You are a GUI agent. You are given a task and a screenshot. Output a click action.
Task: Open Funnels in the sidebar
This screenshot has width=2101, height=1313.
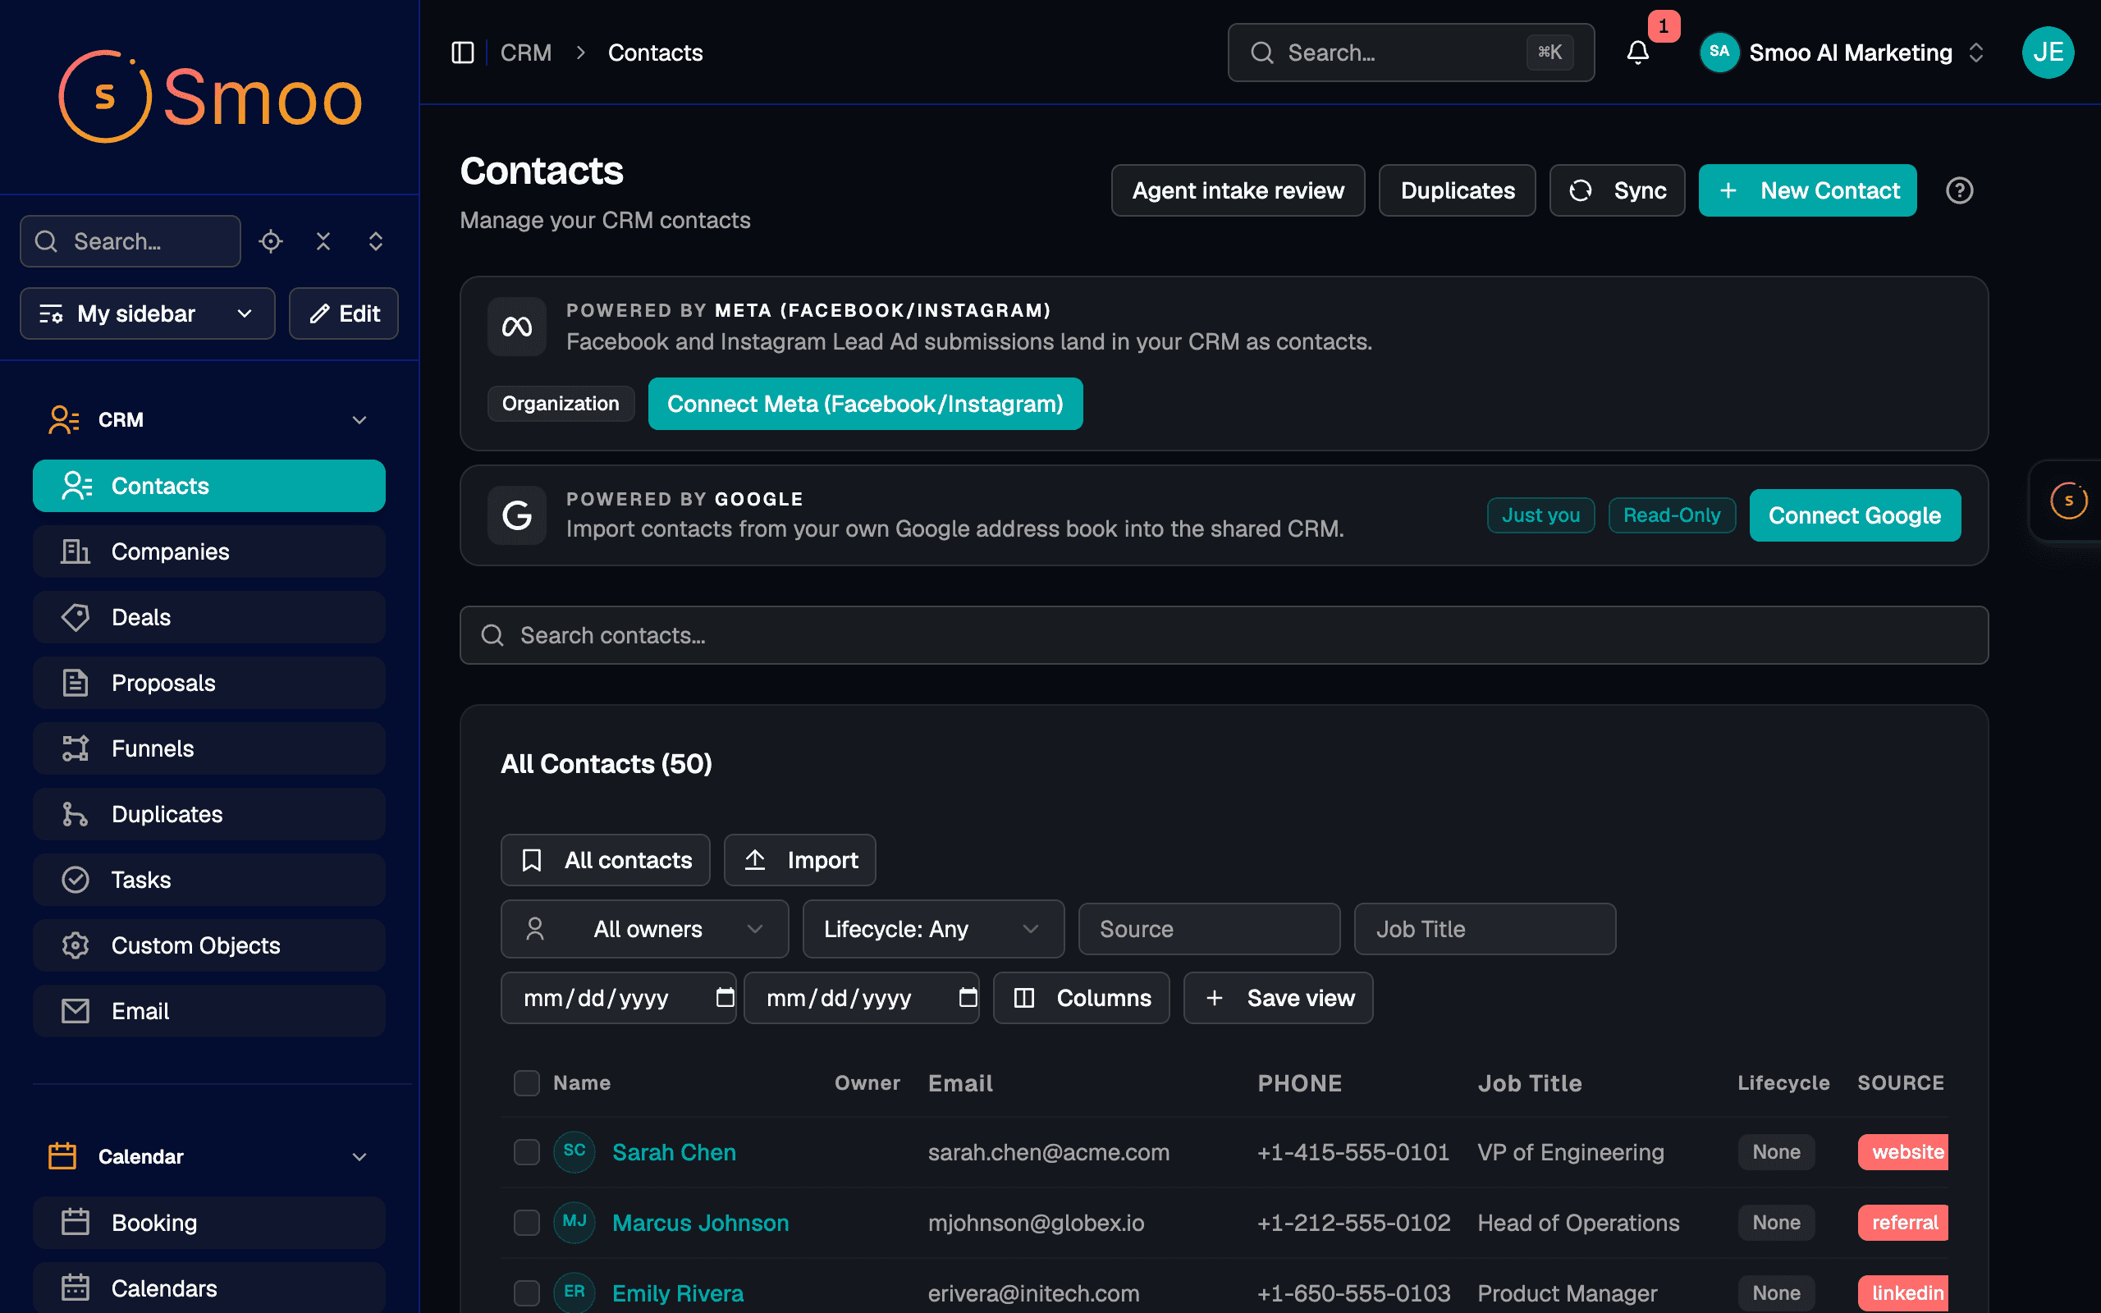(x=209, y=748)
